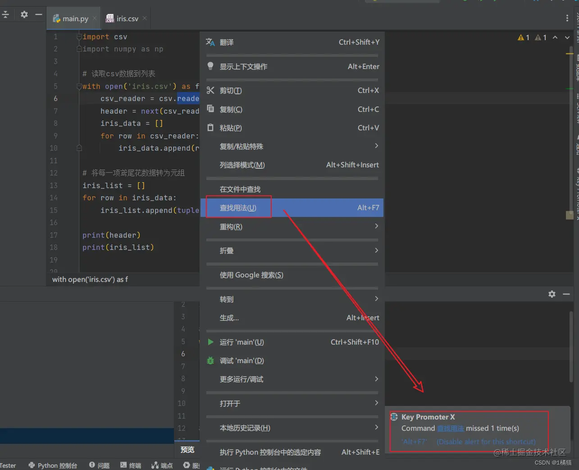The width and height of the screenshot is (579, 470).
Task: Select 剪切(T) in the context menu
Action: point(292,90)
